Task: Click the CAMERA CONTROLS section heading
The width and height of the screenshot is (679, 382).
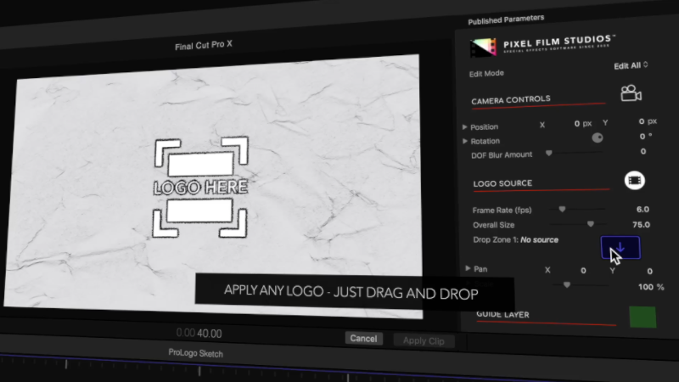Action: [511, 100]
